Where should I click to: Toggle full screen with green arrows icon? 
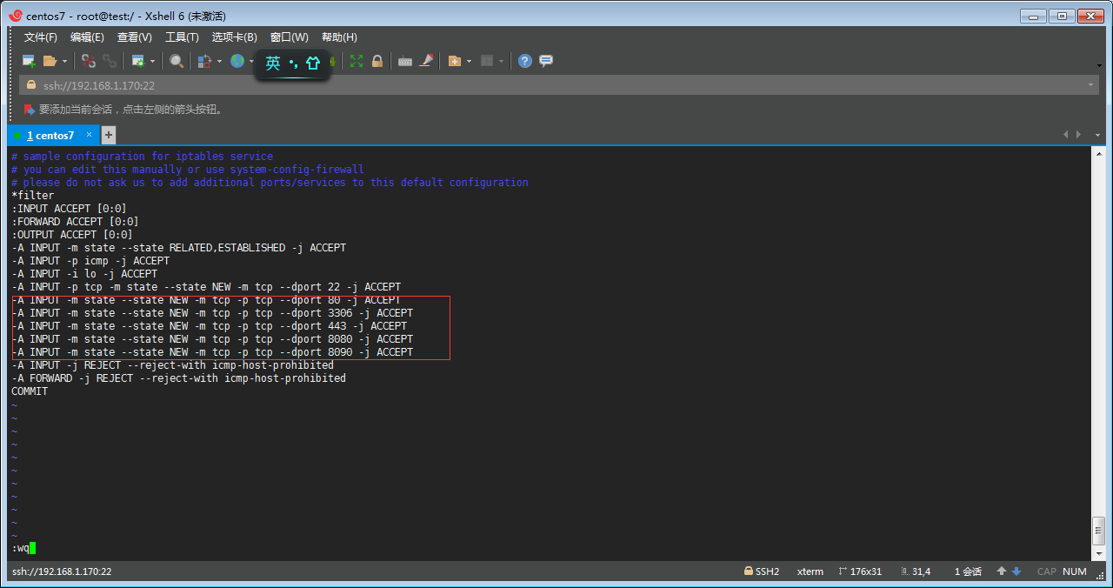point(357,61)
